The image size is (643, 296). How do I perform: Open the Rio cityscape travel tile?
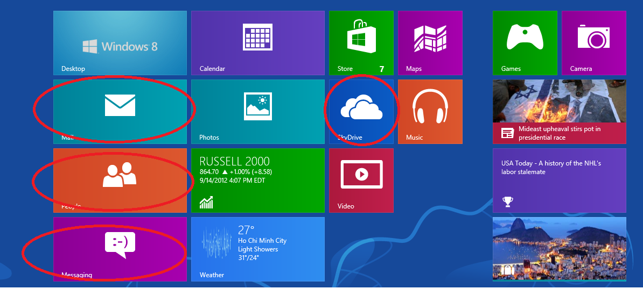click(x=560, y=249)
